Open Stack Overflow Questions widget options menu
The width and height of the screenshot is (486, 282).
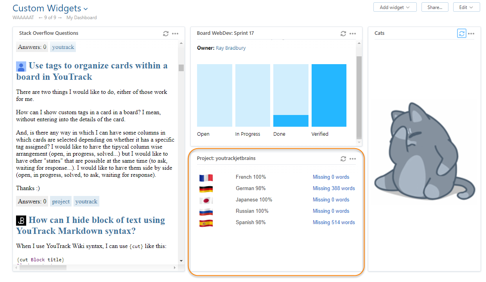(x=175, y=34)
